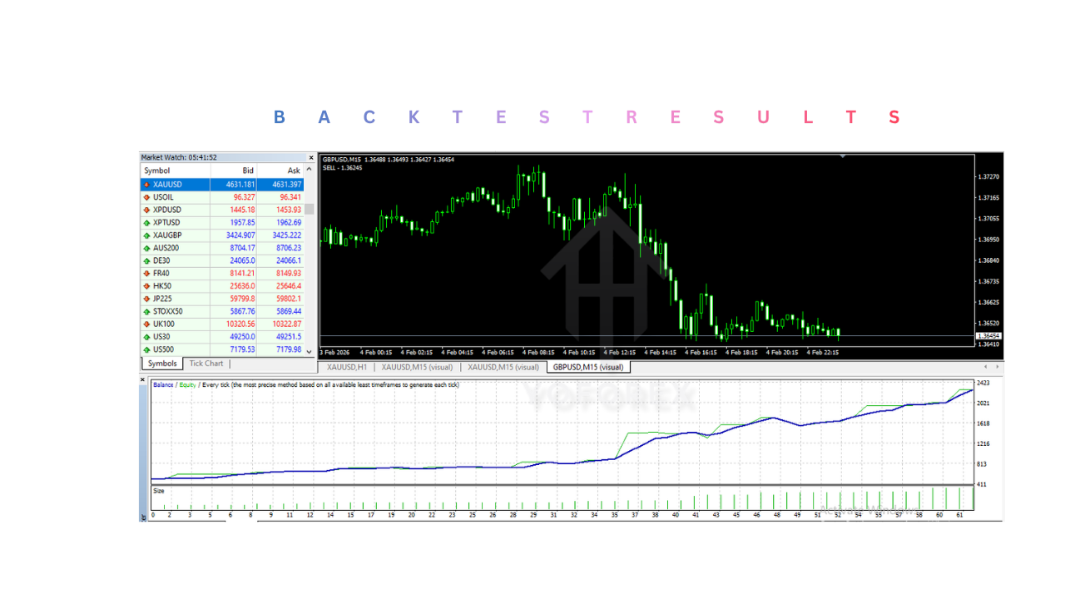
Task: Click the US500 green up-arrow icon
Action: (x=146, y=349)
